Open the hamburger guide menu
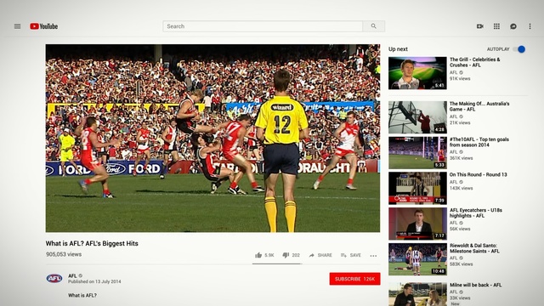Image resolution: width=544 pixels, height=306 pixels. (17, 26)
